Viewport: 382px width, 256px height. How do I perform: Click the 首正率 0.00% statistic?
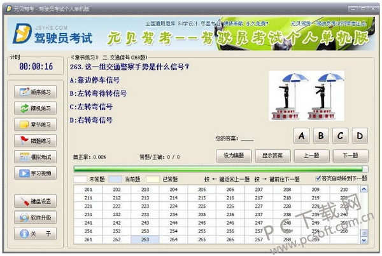pos(89,157)
